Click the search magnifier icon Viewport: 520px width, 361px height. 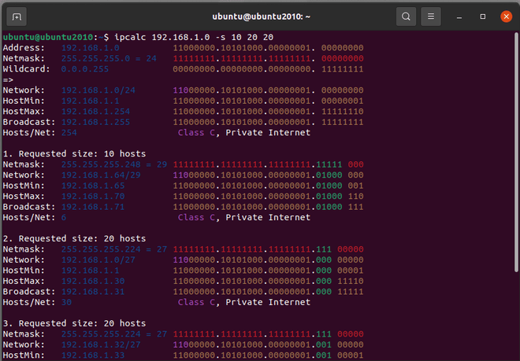(x=406, y=16)
